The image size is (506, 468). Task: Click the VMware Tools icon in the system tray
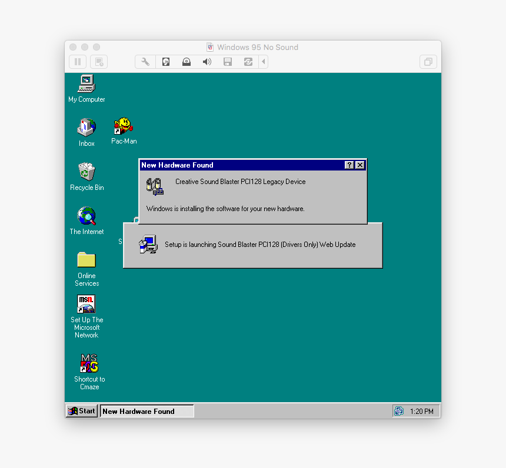click(399, 410)
